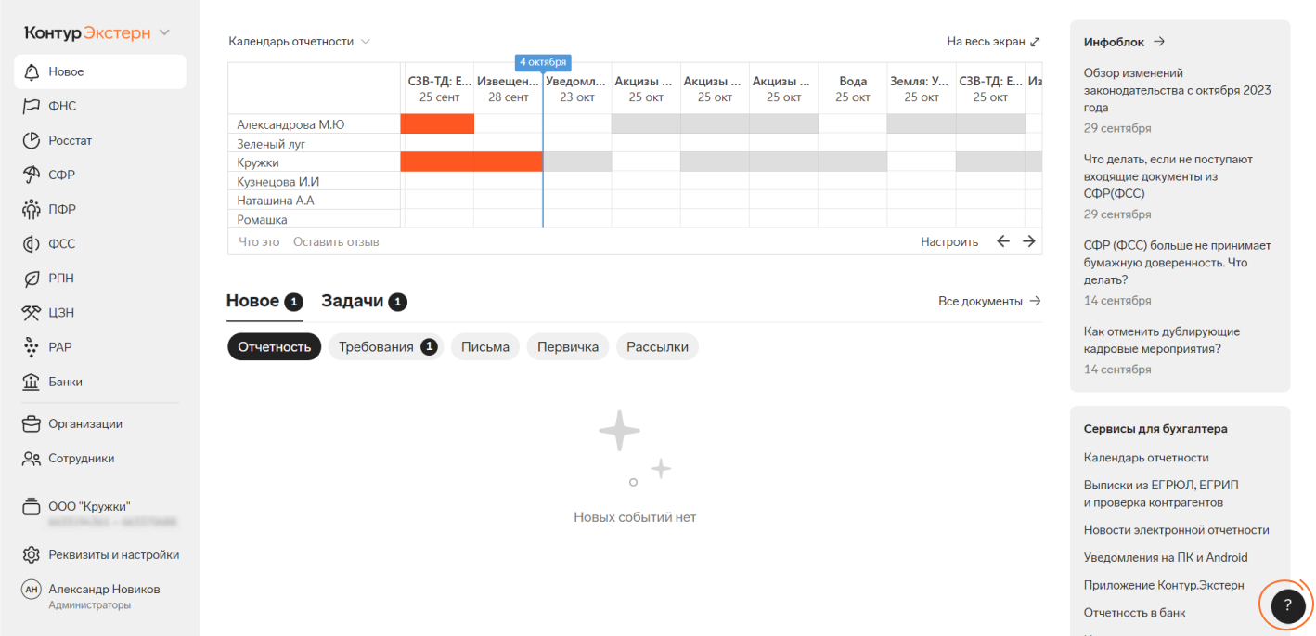Open article about входящие документы из СФР
Viewport: 1316px width, 636px height.
[1168, 176]
